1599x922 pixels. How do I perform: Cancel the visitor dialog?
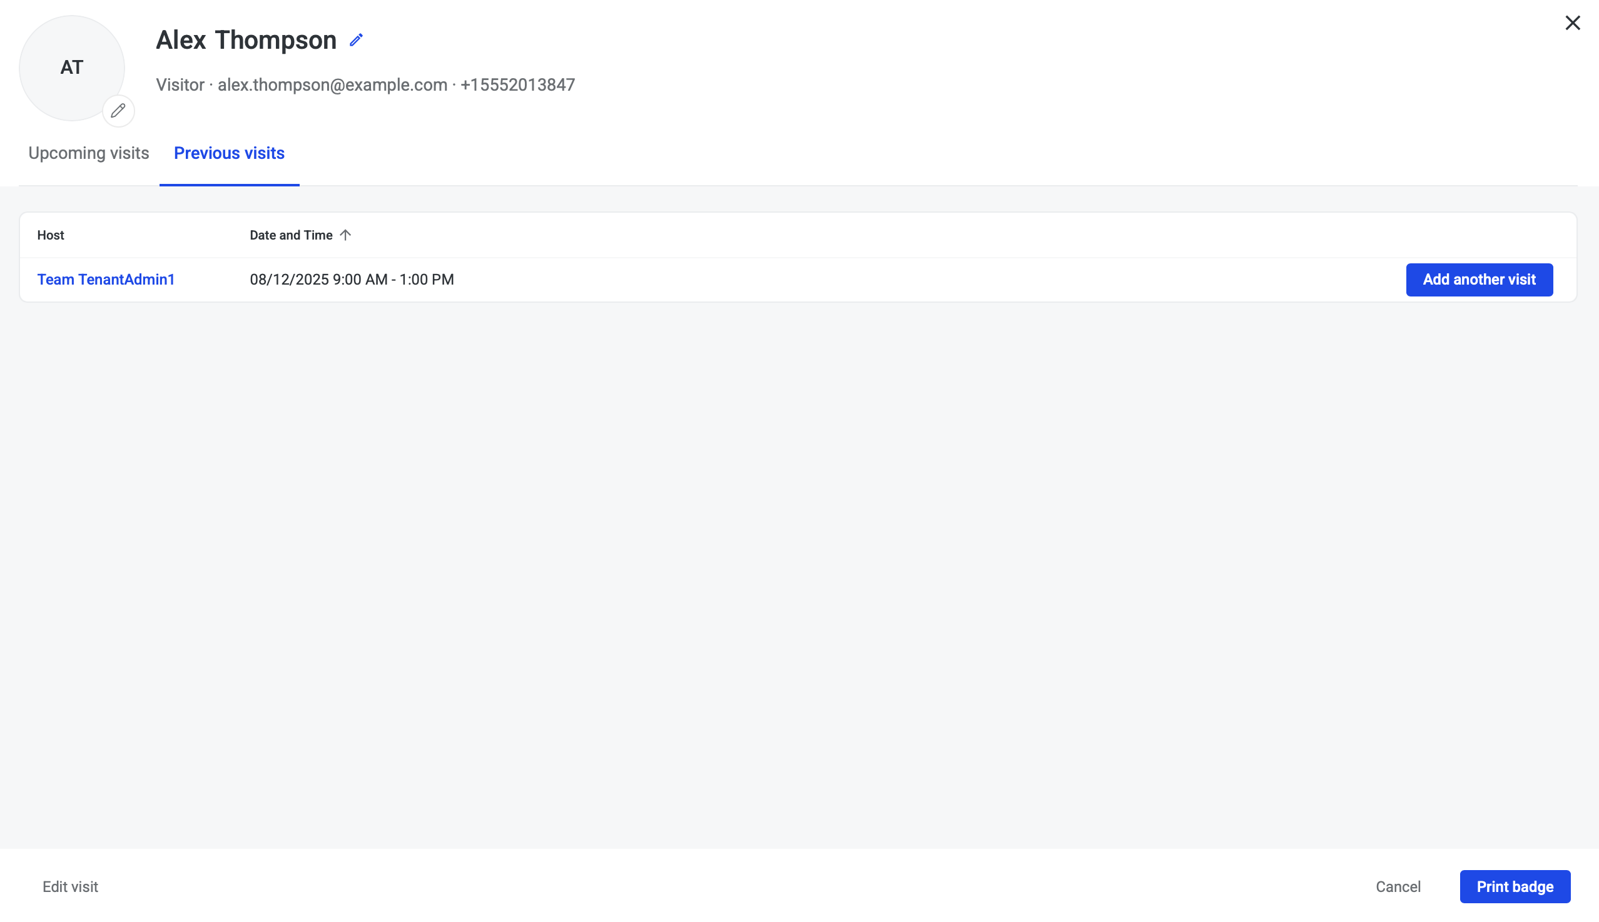1398,886
